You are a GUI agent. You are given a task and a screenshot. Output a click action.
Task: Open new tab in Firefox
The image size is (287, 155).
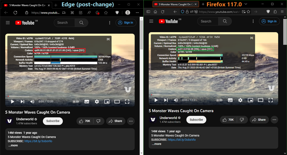coord(203,4)
